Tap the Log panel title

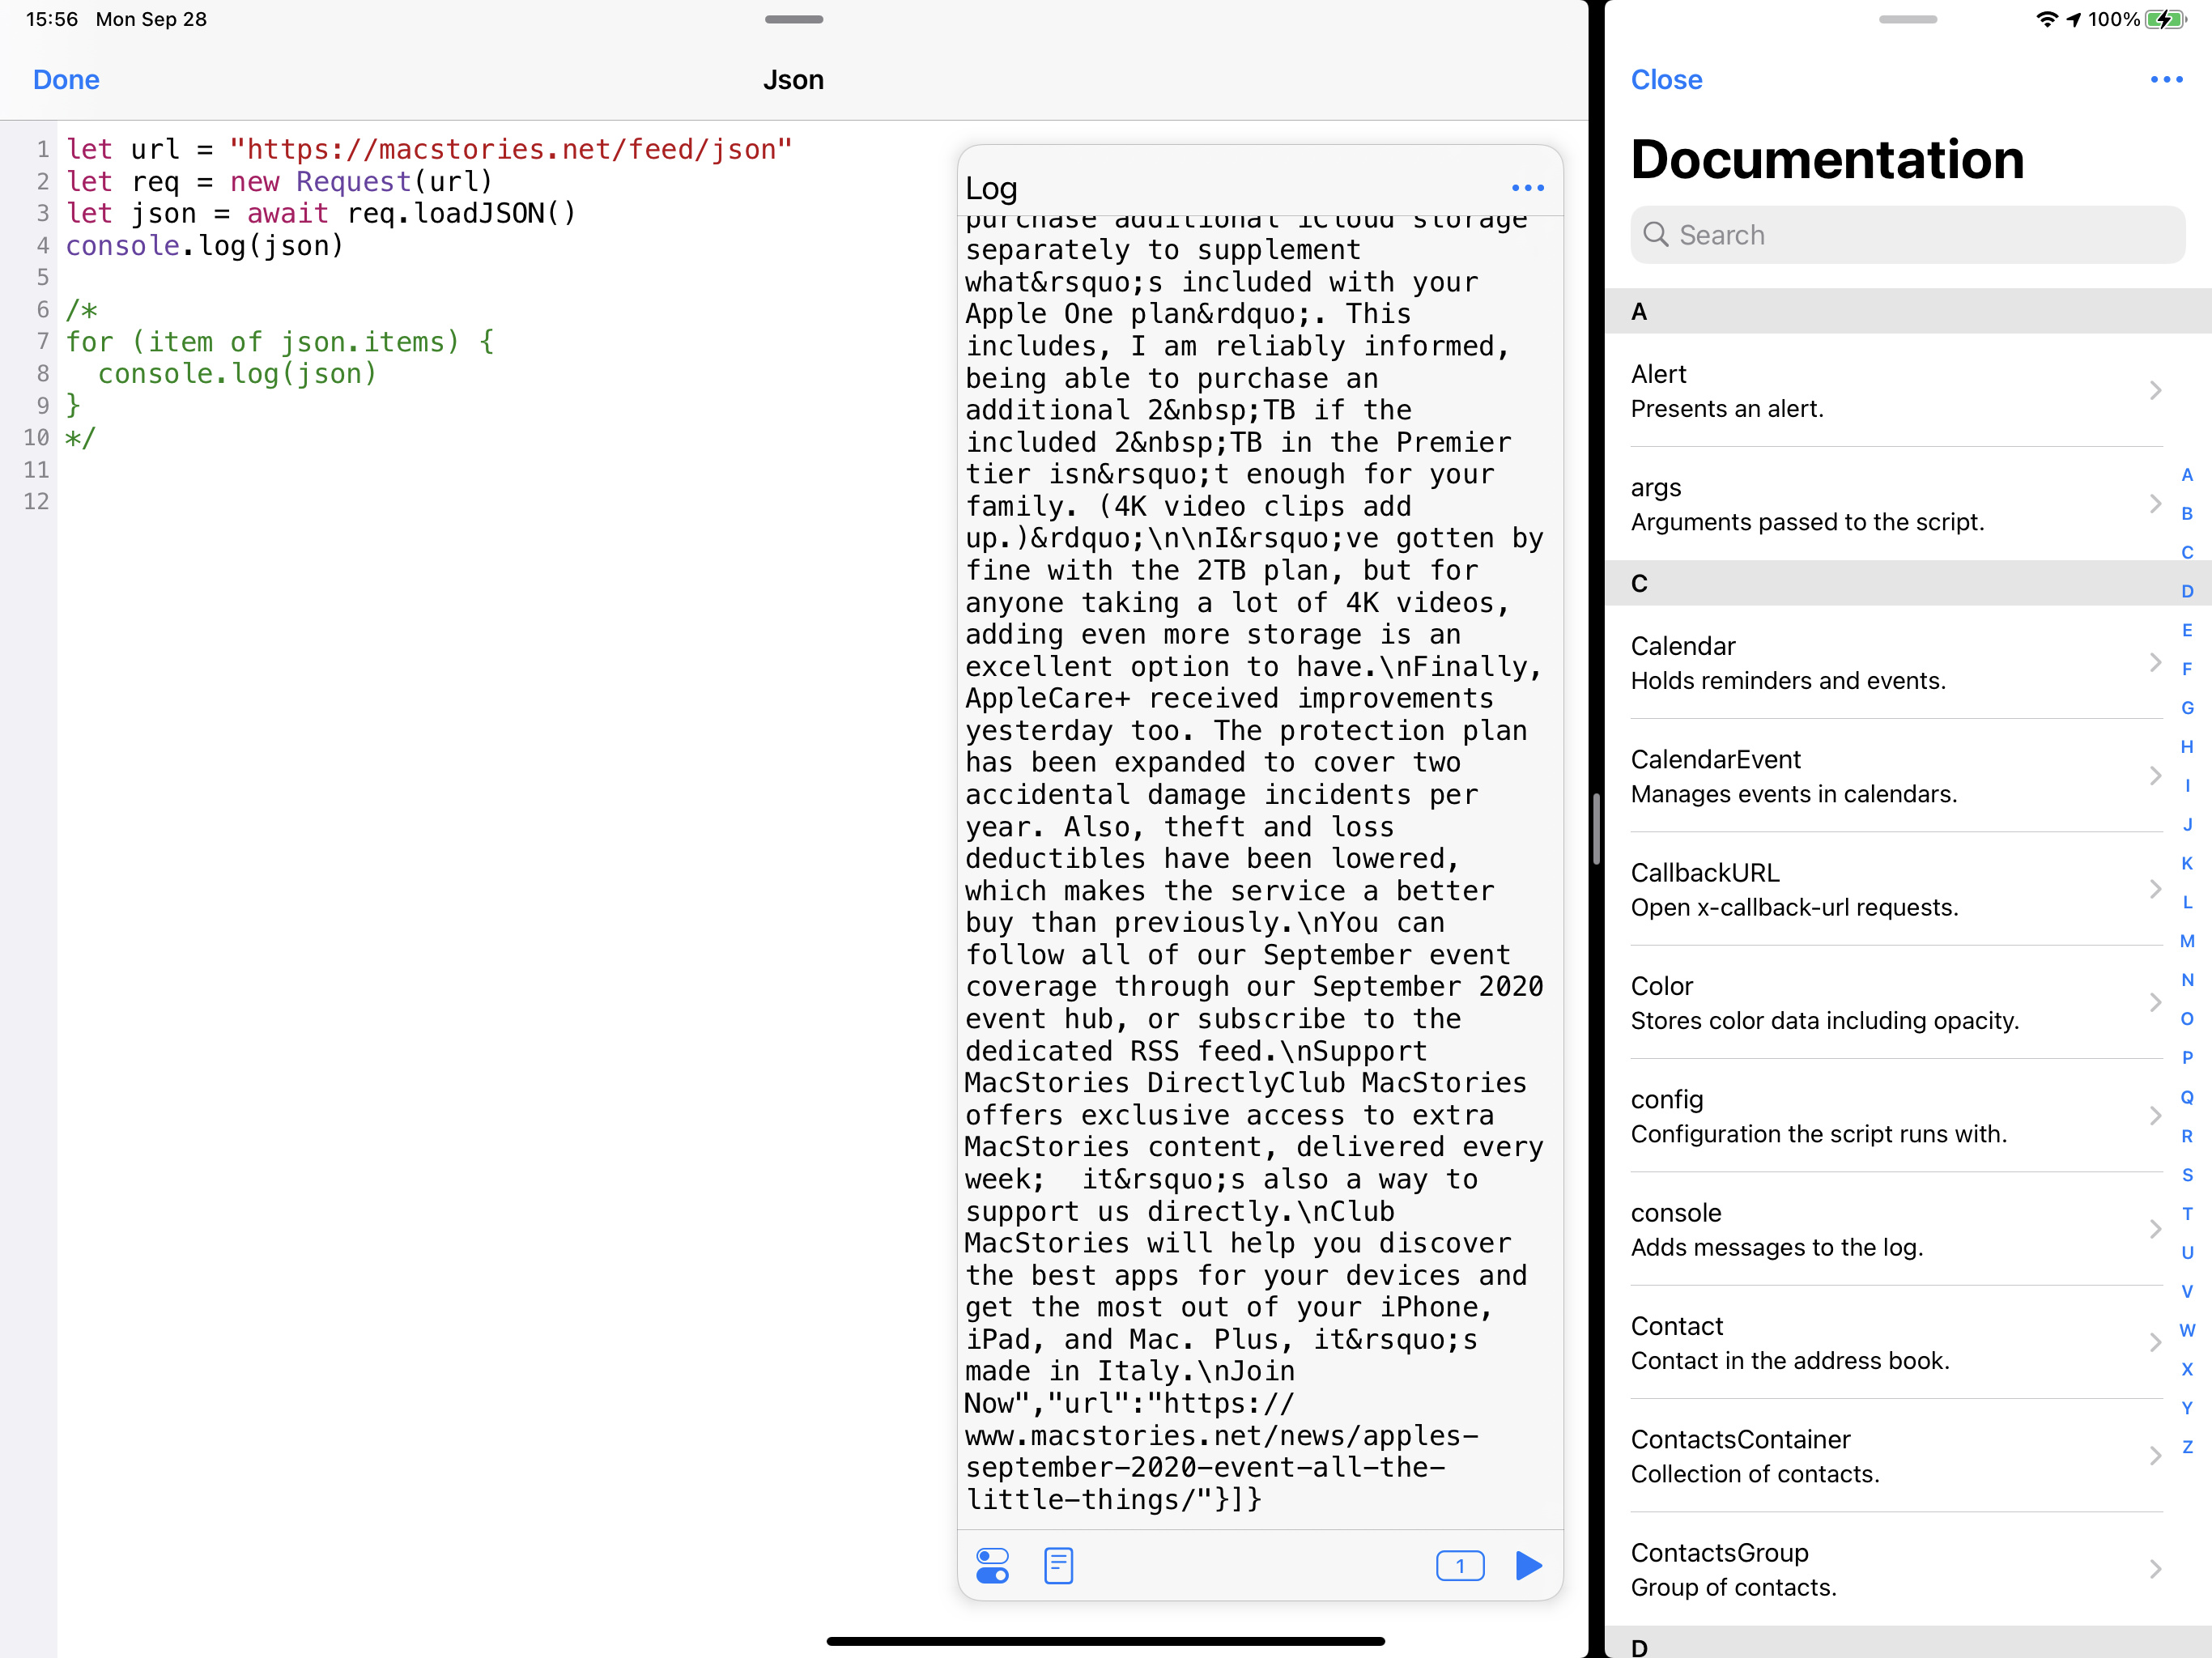(x=991, y=188)
